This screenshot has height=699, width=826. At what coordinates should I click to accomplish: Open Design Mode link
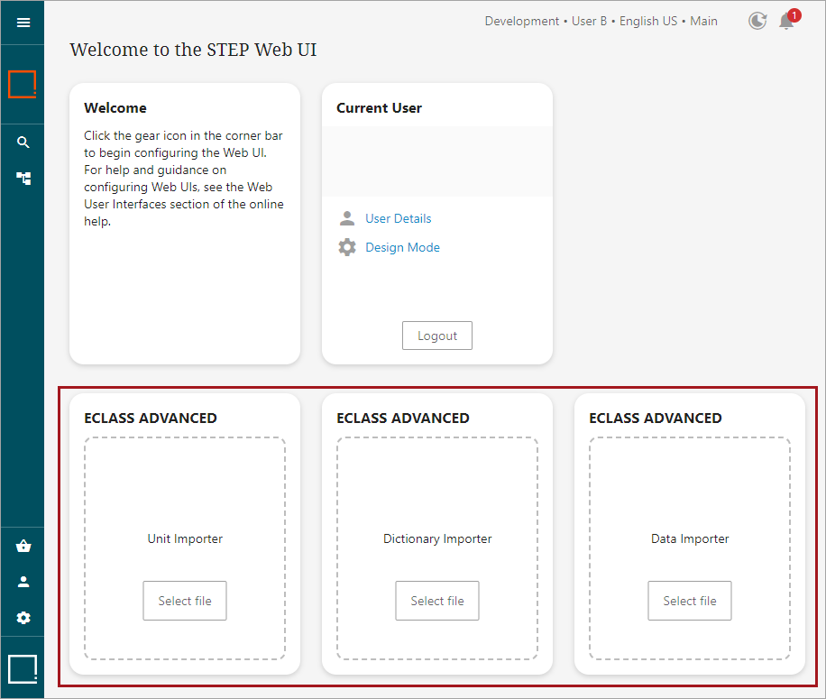pyautogui.click(x=402, y=247)
